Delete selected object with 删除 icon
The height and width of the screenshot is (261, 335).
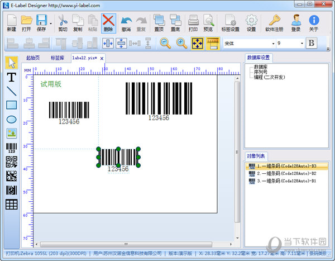pyautogui.click(x=108, y=23)
